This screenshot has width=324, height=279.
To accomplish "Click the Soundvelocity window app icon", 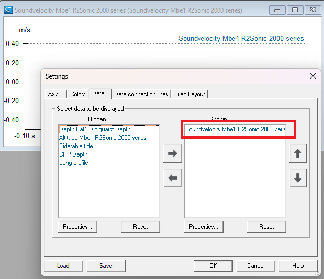I will click(8, 10).
